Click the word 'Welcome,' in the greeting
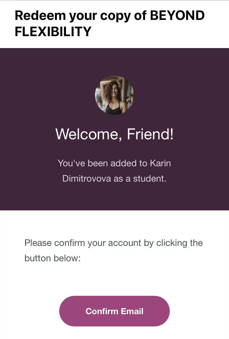This screenshot has width=229, height=339. tap(89, 134)
